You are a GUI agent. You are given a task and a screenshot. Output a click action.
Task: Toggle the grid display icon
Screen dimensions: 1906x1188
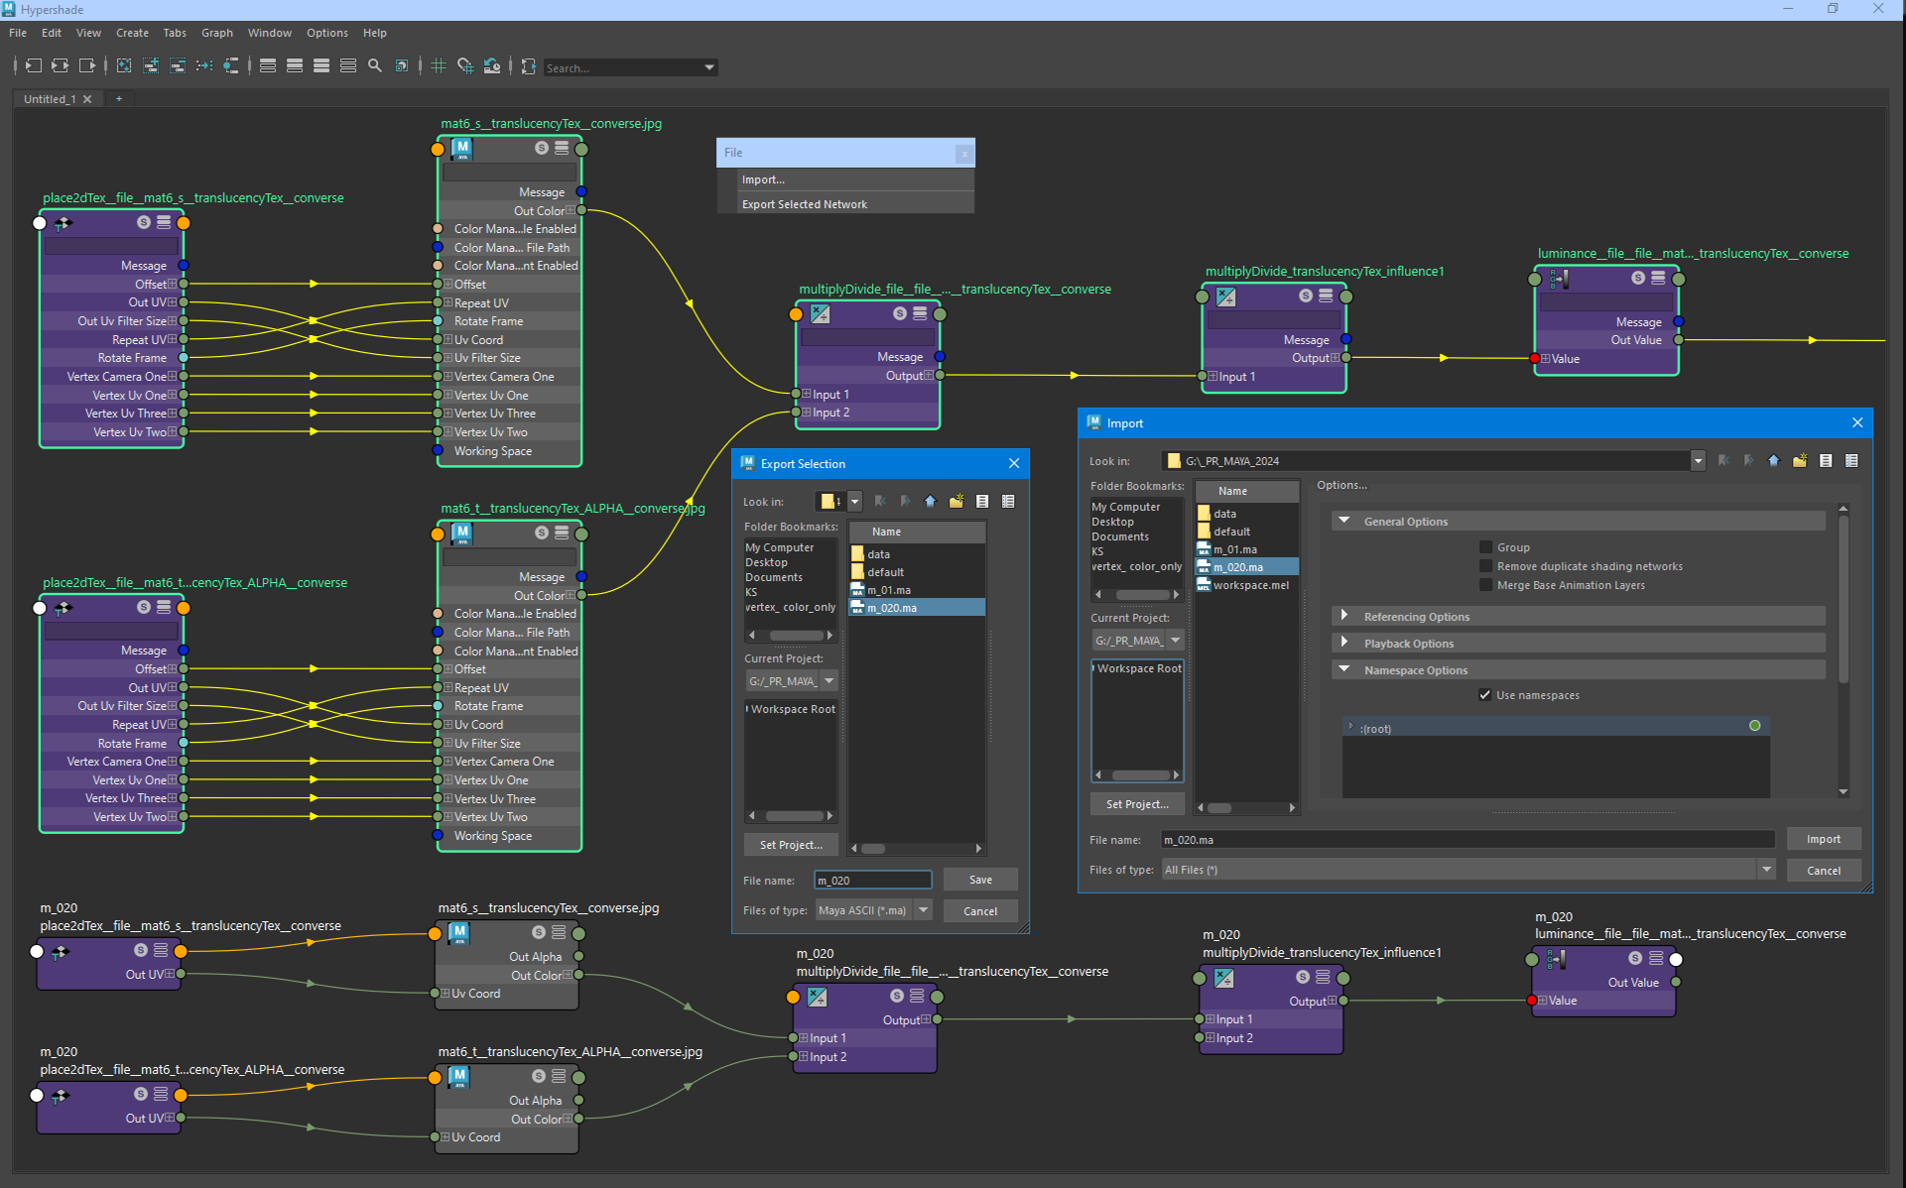[x=439, y=66]
